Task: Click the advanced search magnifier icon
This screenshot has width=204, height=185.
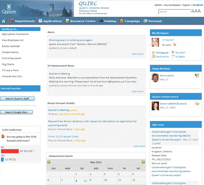Action: click(x=199, y=11)
